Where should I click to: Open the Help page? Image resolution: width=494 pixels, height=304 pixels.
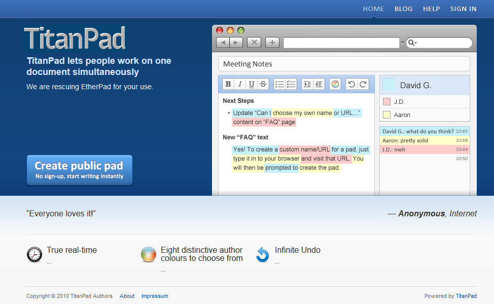click(431, 9)
